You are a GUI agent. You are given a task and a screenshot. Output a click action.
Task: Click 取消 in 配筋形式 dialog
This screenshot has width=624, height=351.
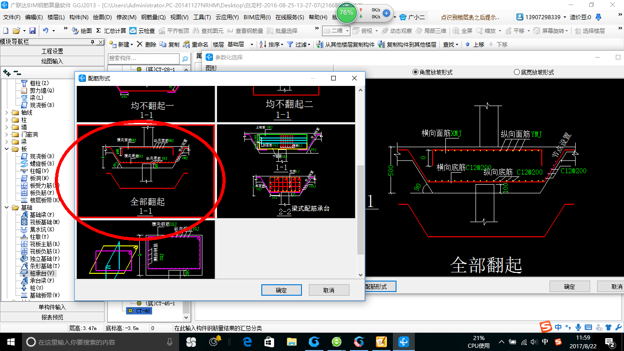[x=329, y=290]
